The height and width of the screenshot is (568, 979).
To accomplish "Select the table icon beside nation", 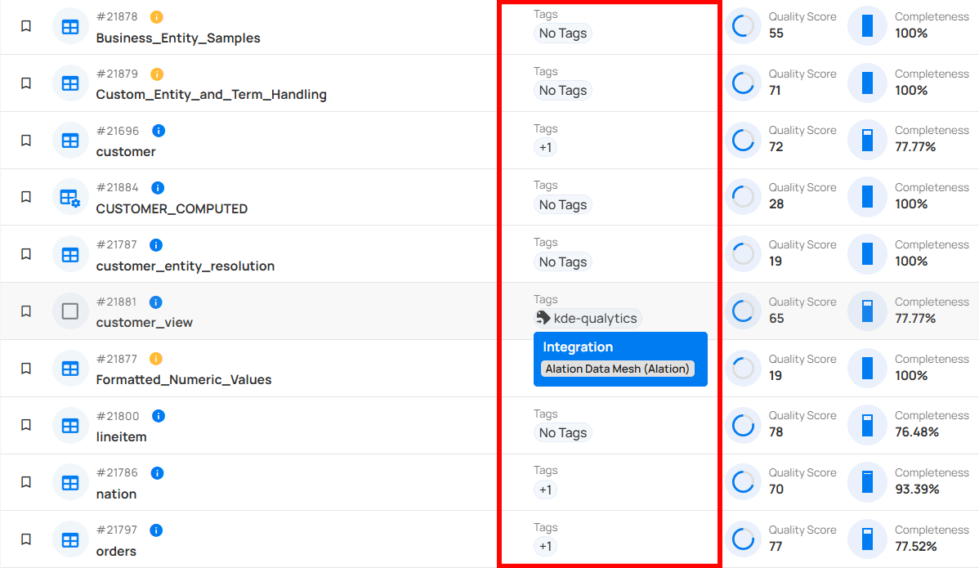I will (x=70, y=482).
